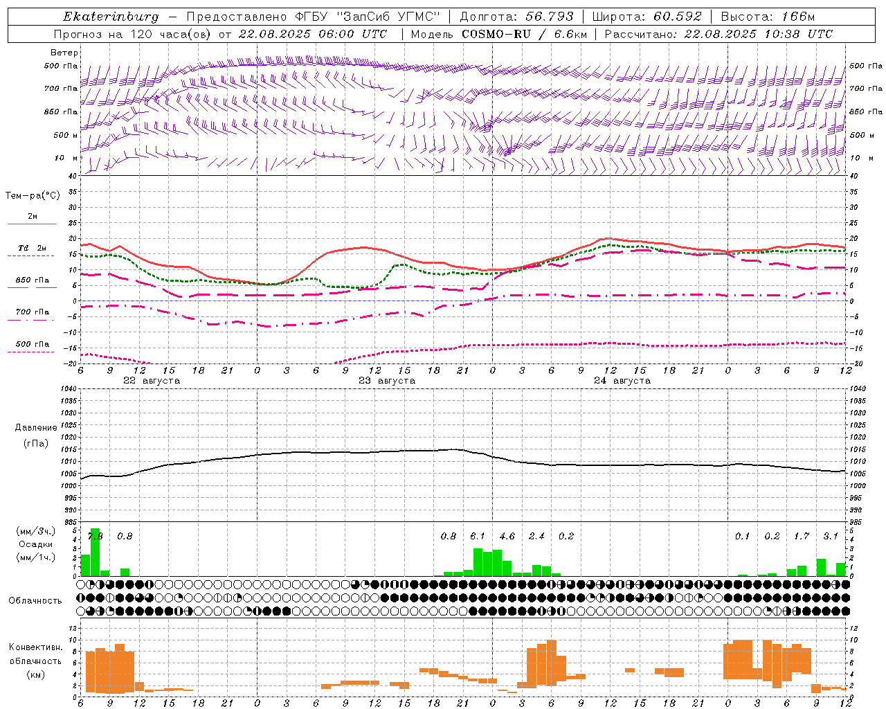The width and height of the screenshot is (886, 709).
Task: Select the '6.1' precipitation total value
Action: tap(478, 536)
